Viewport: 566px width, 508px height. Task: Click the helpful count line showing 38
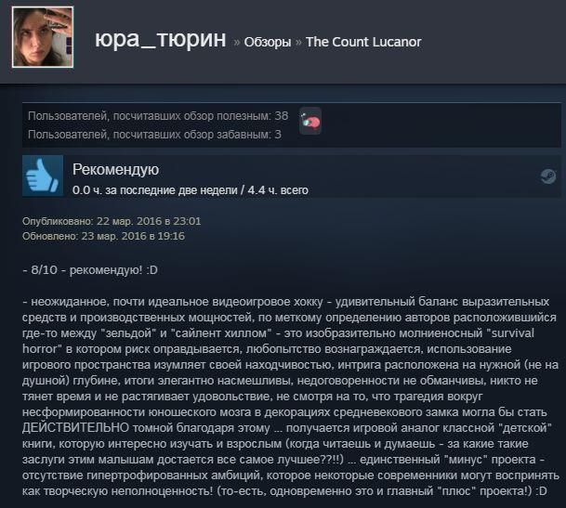click(x=158, y=116)
